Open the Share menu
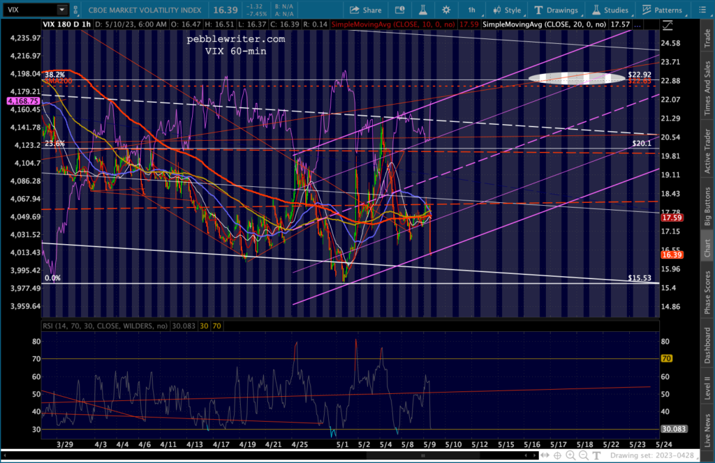715x463 pixels. tap(365, 10)
